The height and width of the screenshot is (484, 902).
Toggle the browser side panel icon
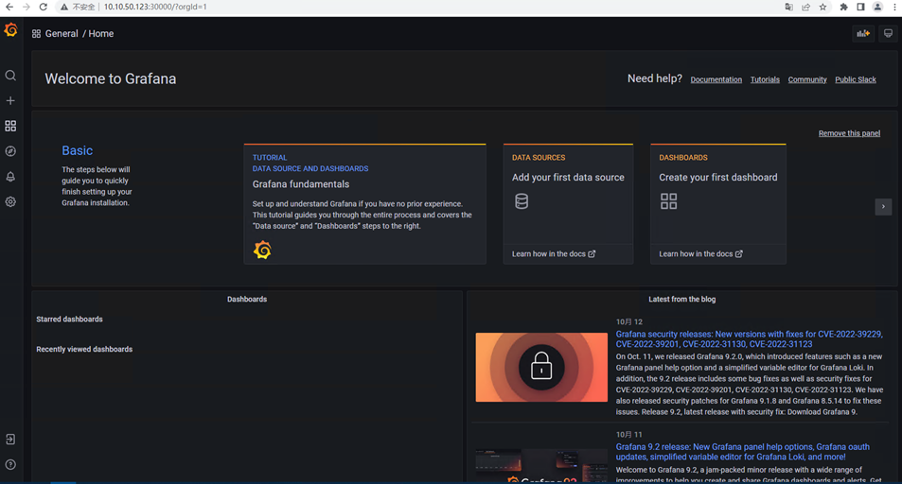coord(860,7)
